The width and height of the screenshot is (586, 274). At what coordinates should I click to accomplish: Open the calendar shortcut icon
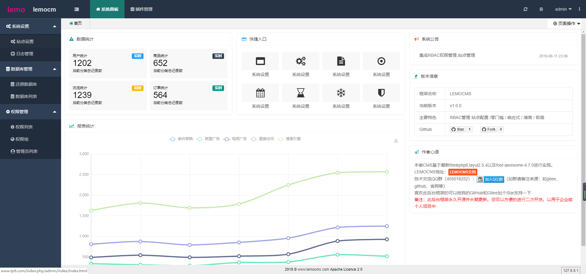260,93
